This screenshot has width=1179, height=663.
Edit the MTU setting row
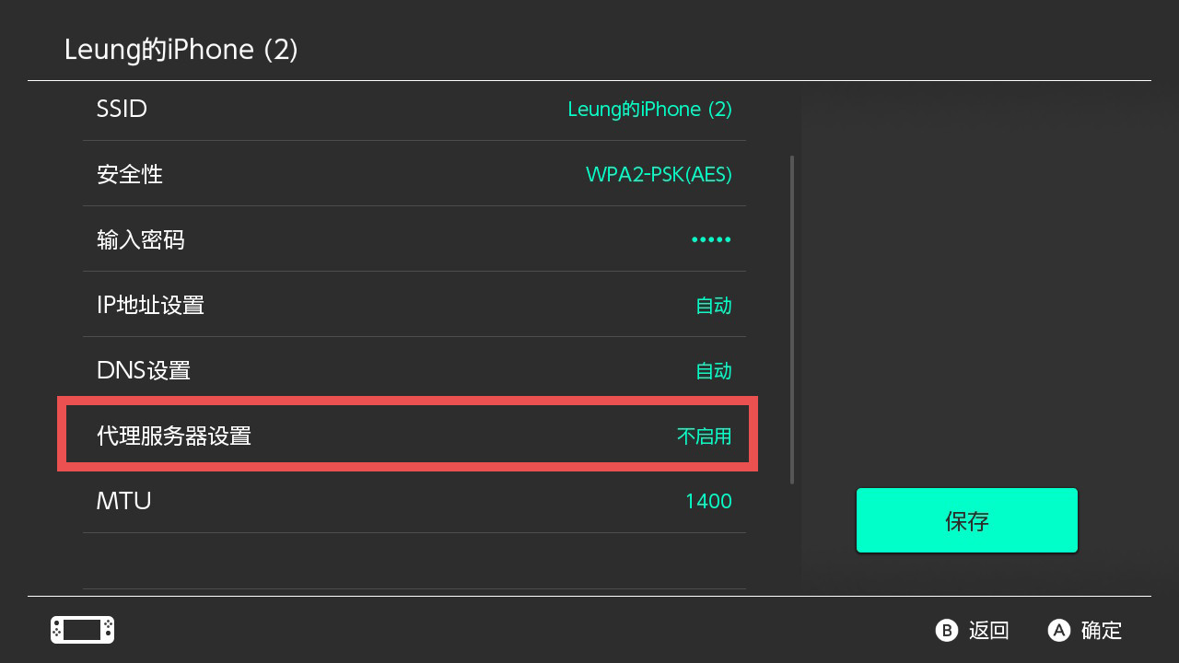click(x=414, y=501)
